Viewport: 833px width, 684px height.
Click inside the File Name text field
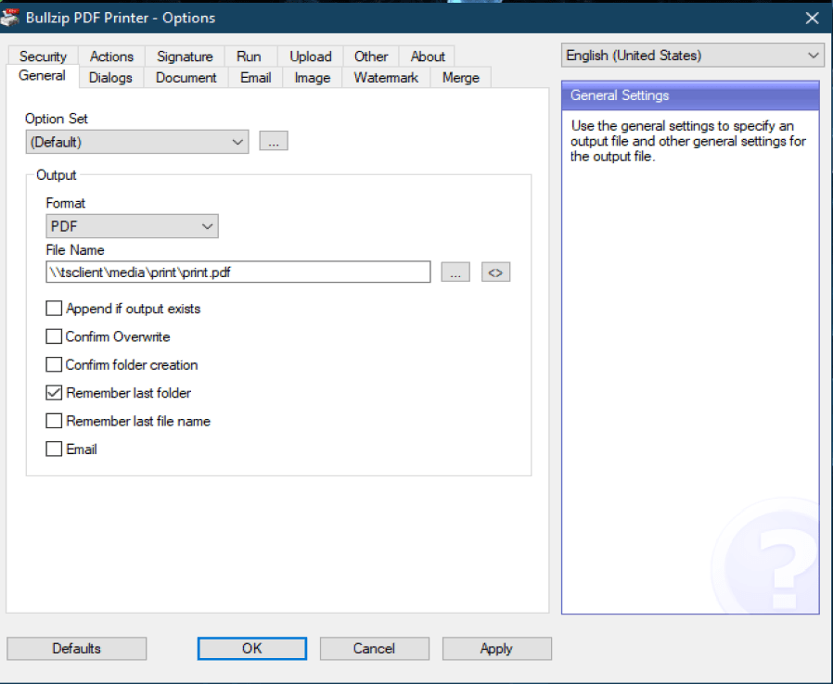click(x=237, y=272)
